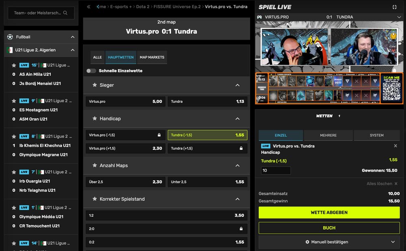Click the QR code in the stream
The height and width of the screenshot is (251, 406).
click(391, 91)
